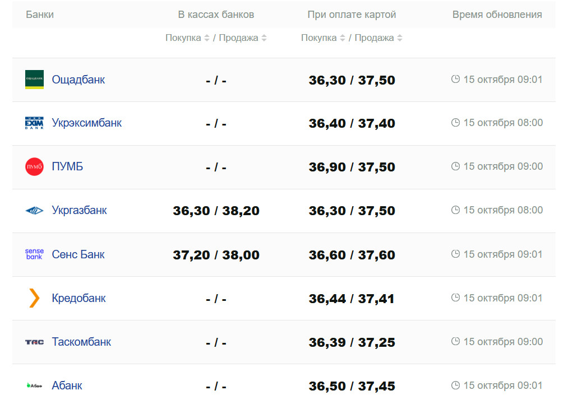Open the Сенс Банк link
Viewport: 573px width, 395px height.
click(x=78, y=254)
